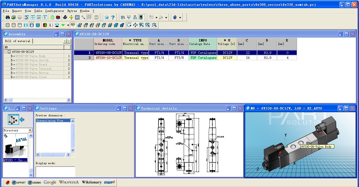Image resolution: width=359 pixels, height=187 pixels.
Task: Click the pan move arrows icon
Action: coord(135,25)
